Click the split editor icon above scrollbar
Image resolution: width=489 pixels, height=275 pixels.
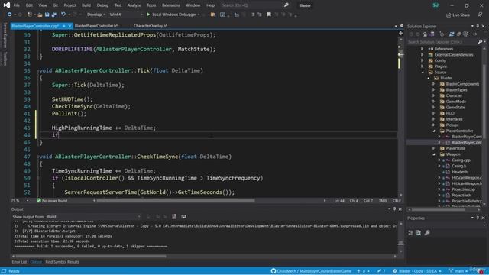(x=400, y=33)
